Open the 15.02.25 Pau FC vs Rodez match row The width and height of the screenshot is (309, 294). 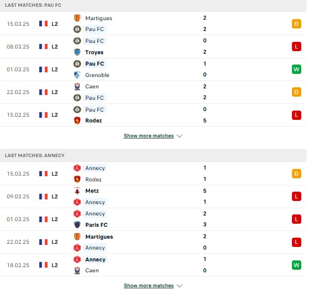[x=153, y=115]
